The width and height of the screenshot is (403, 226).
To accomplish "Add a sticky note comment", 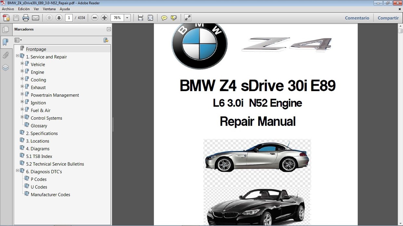I will tap(164, 18).
